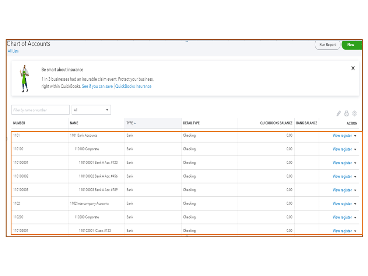Click the Filter by name or number field
Image resolution: width=368 pixels, height=276 pixels.
[40, 110]
